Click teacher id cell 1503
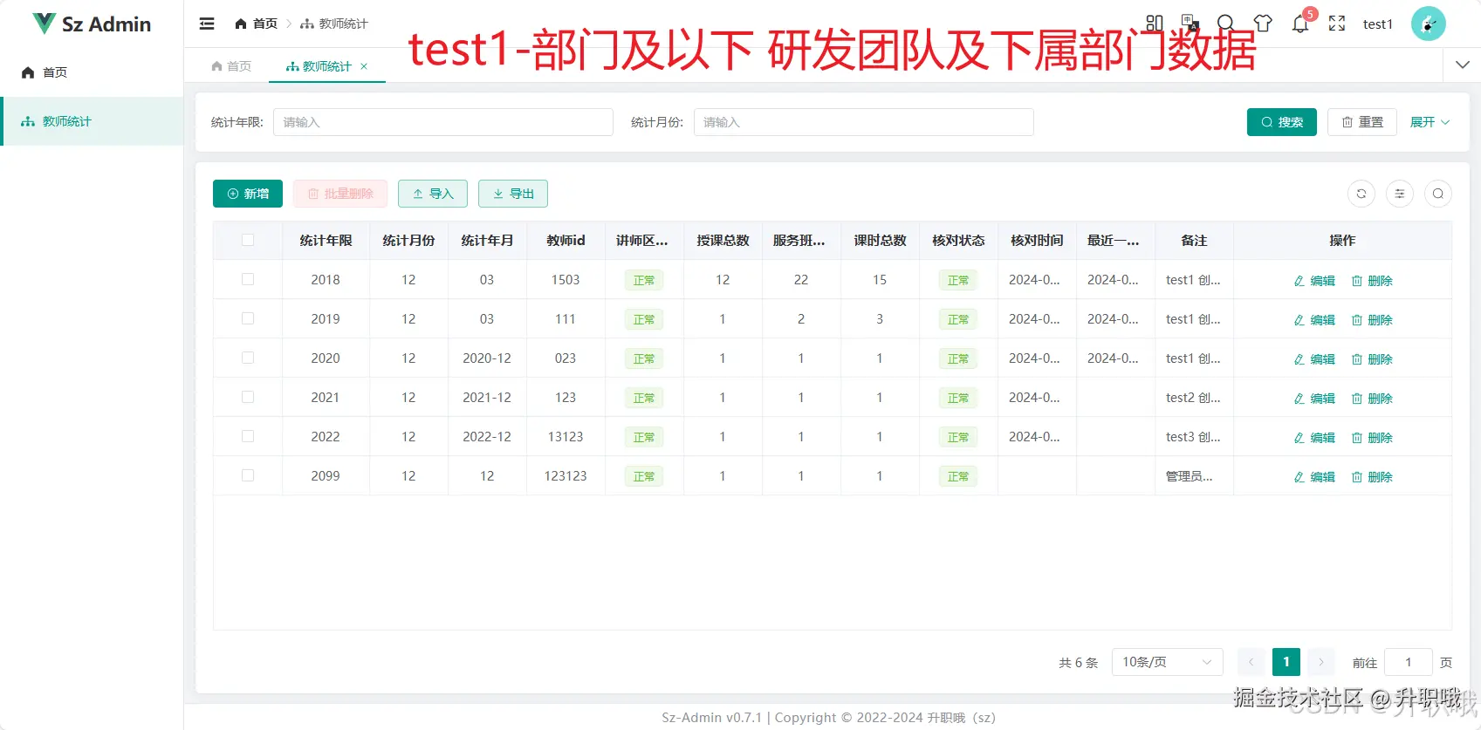The image size is (1481, 730). coord(566,279)
